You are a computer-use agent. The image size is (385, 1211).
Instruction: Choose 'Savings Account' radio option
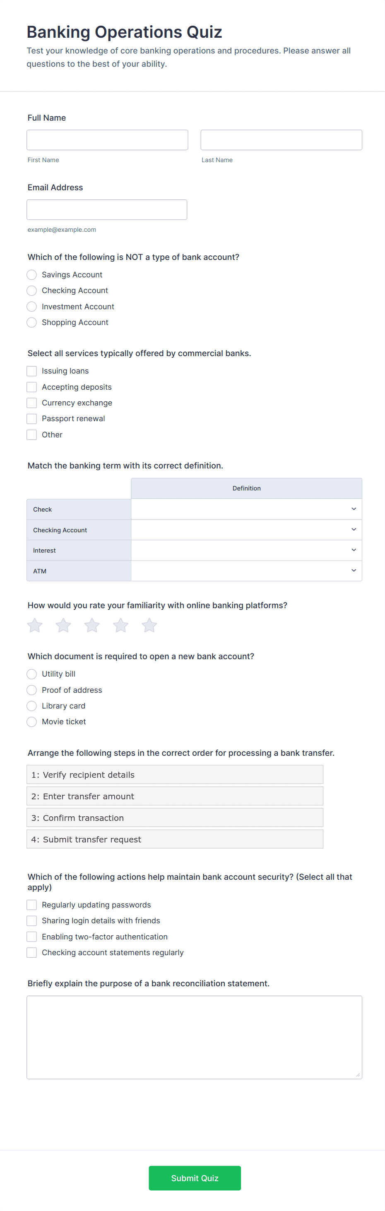[31, 274]
